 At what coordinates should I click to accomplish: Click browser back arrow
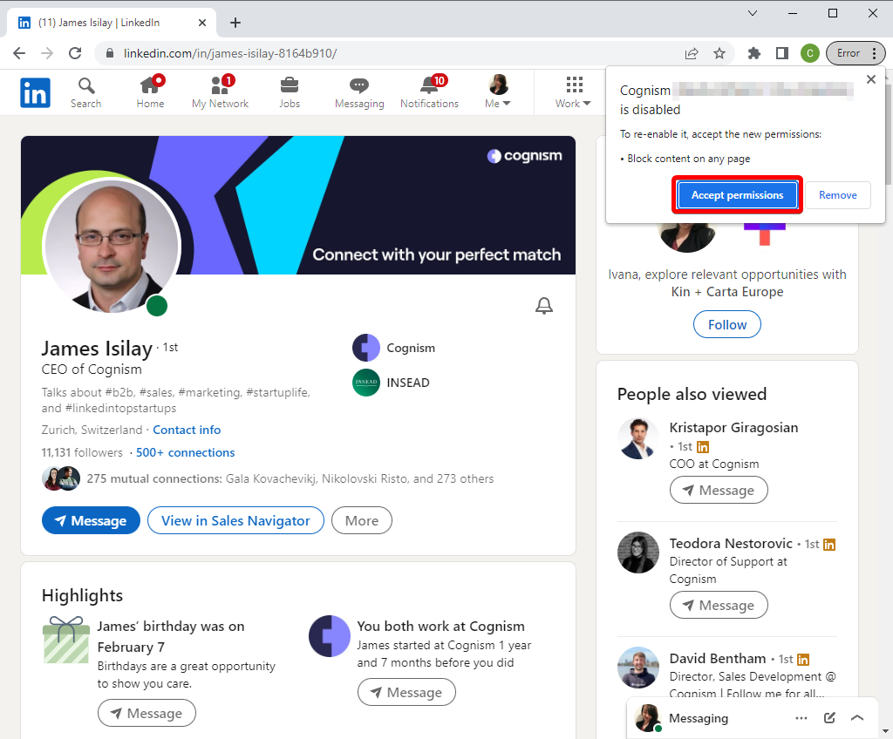click(x=19, y=53)
